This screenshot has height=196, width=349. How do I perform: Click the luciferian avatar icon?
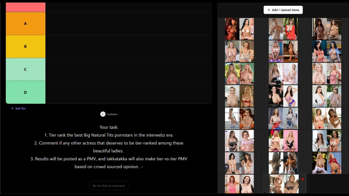(x=103, y=114)
